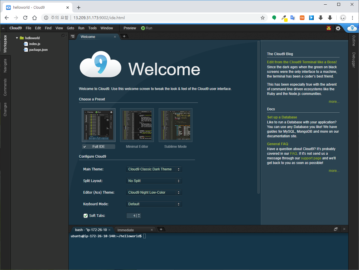Click the Cloud9 cloud logo at top right
This screenshot has width=359, height=270.
(x=352, y=28)
